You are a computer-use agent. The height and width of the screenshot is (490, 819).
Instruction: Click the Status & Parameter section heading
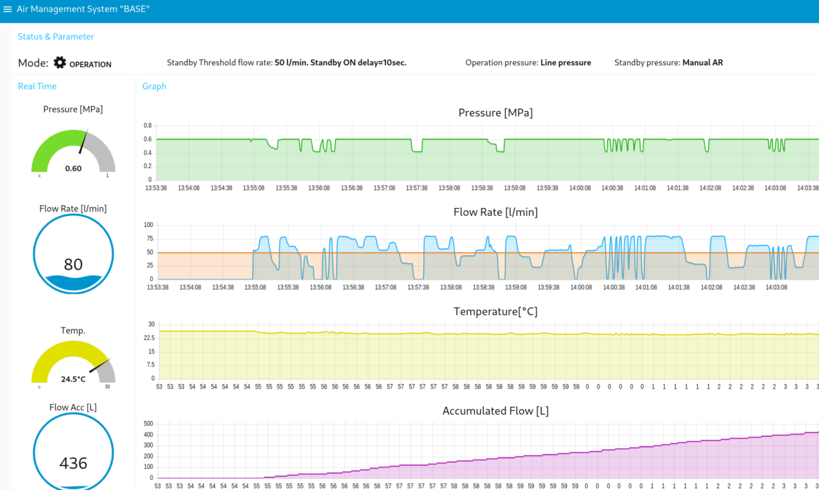coord(56,36)
